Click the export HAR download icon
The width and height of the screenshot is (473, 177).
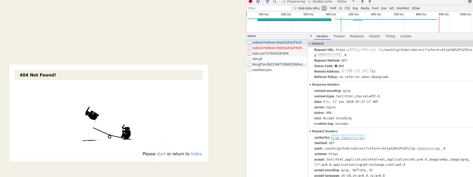click(x=370, y=2)
